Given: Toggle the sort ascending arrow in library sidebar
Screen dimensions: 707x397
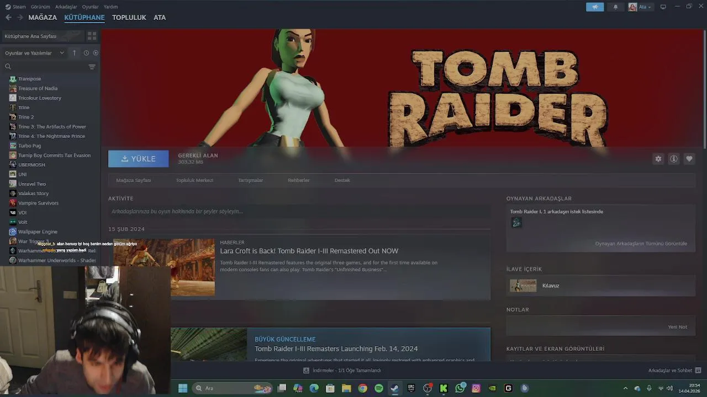Looking at the screenshot, I should [x=74, y=53].
